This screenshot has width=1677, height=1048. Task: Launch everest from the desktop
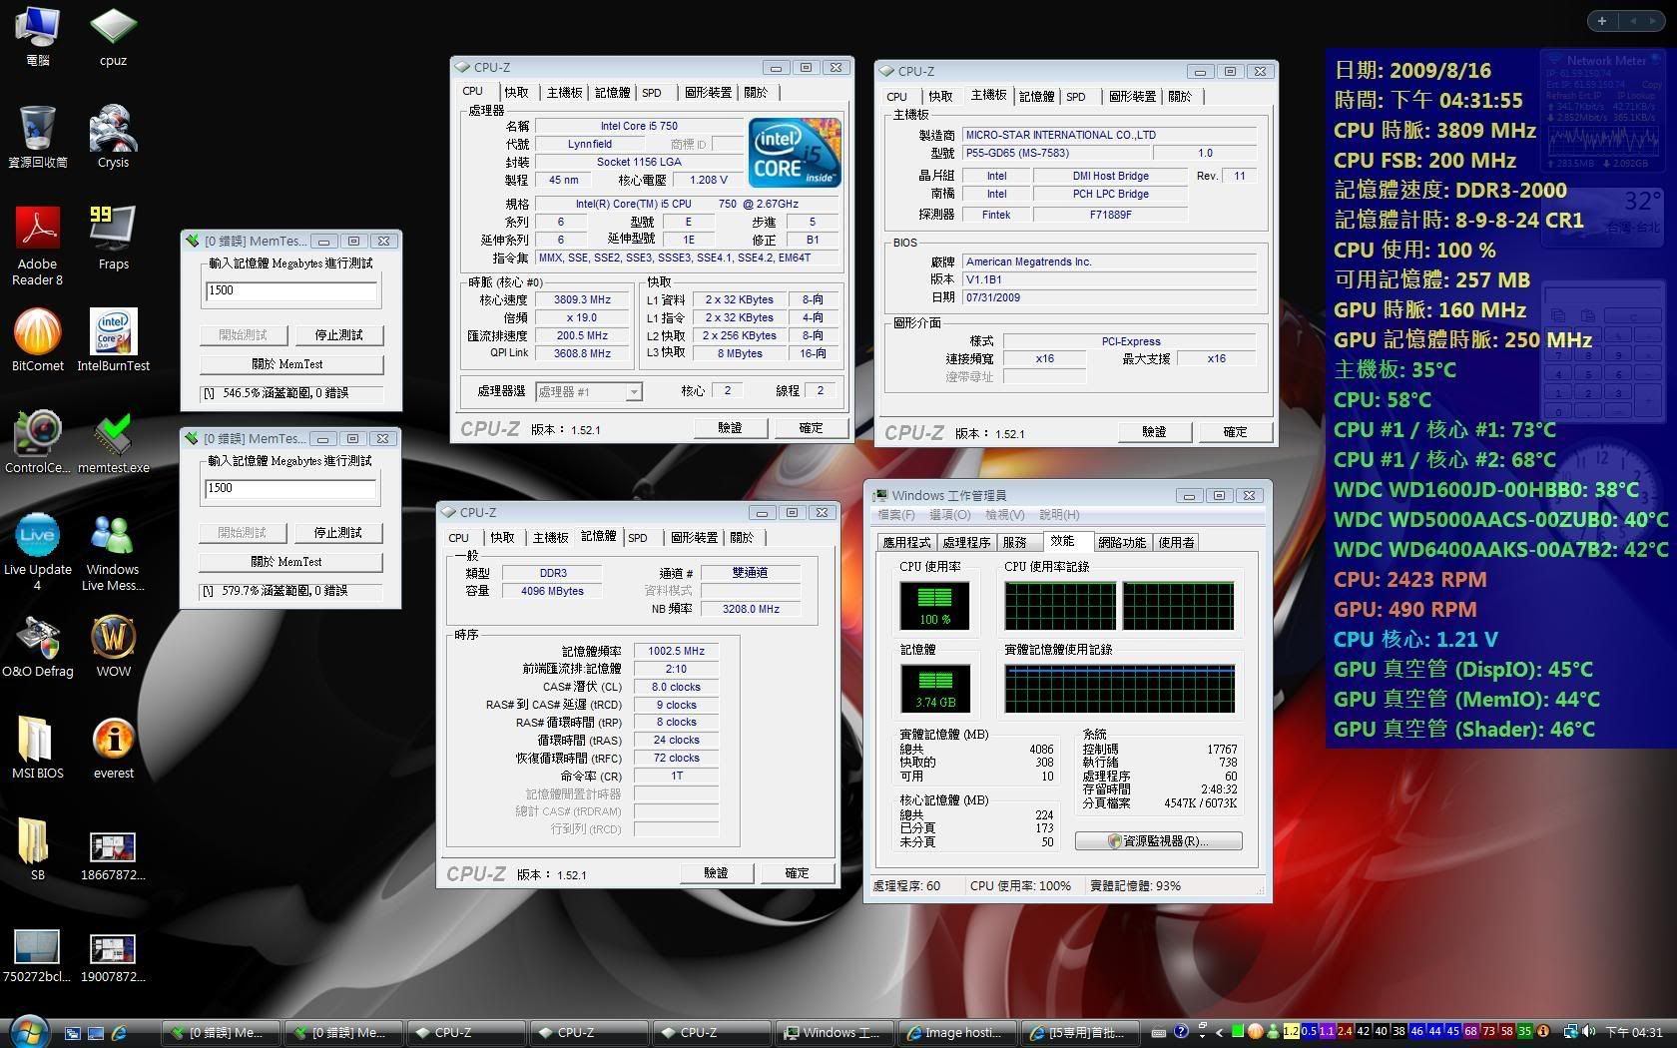tap(113, 748)
